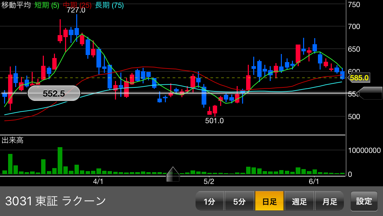The image size is (383, 216).
Task: Tap the tallest green volume bar
Action: click(60, 161)
